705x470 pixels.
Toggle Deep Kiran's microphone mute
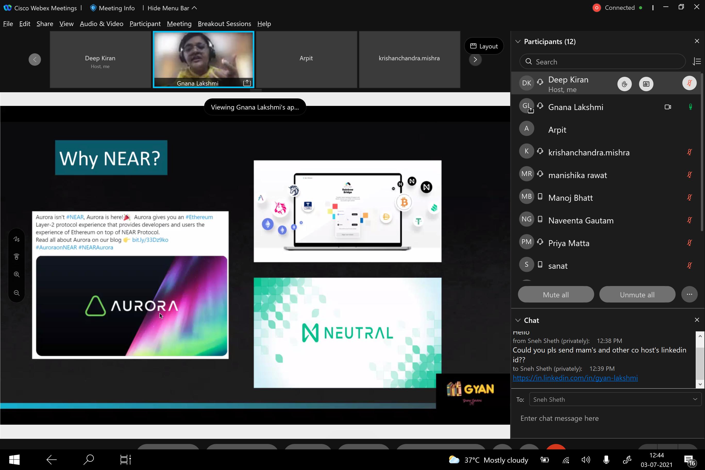[689, 83]
